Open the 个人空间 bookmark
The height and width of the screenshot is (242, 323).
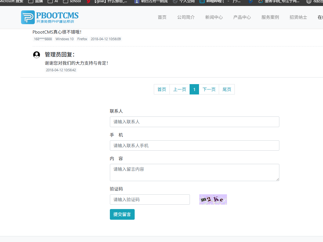pos(184,1)
